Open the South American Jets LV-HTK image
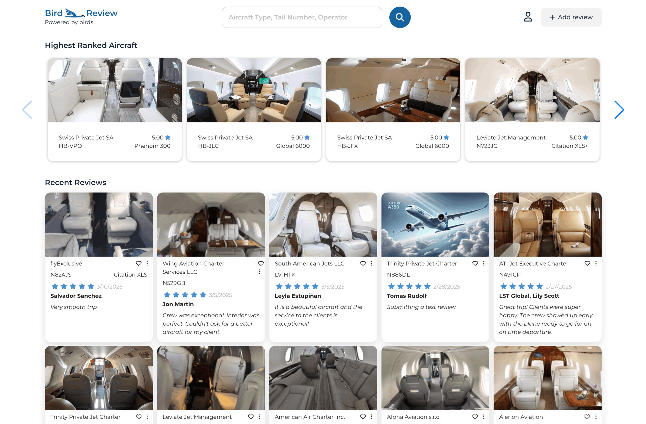This screenshot has width=646, height=424. coord(323,225)
